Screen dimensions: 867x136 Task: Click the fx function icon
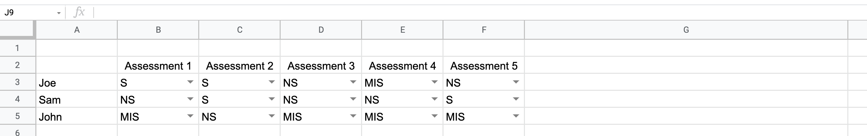click(x=79, y=13)
